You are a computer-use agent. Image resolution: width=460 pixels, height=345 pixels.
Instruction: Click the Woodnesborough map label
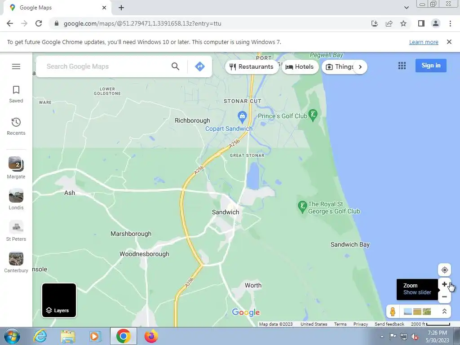(144, 254)
